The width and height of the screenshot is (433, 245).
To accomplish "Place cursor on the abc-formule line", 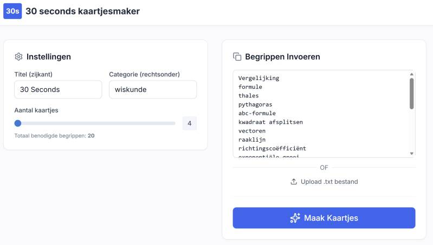I will (x=257, y=113).
